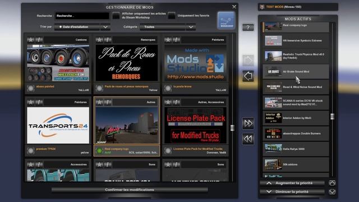Enable License Plate Pack for Modified Trucks
359x202 pixels.
(168, 151)
